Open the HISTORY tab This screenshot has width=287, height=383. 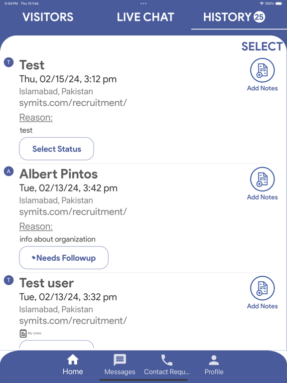click(x=234, y=17)
